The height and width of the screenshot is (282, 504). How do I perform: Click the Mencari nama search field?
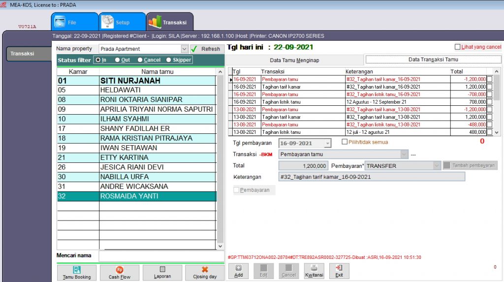(161, 256)
